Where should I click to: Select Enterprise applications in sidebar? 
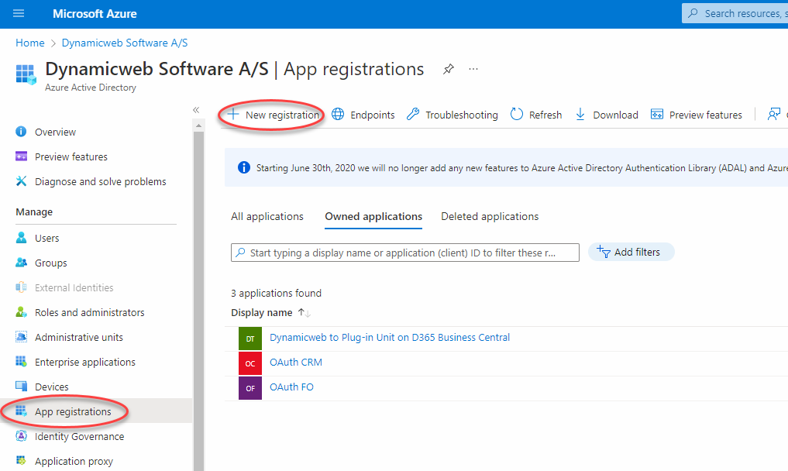click(85, 363)
